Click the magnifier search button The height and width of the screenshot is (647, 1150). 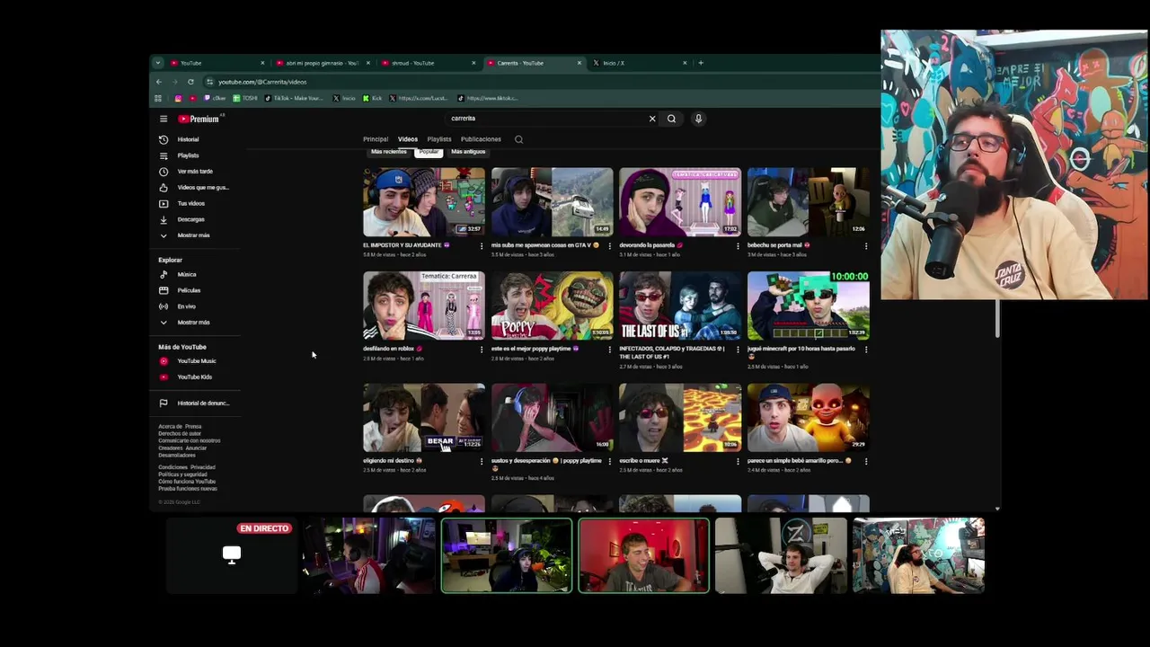click(671, 119)
